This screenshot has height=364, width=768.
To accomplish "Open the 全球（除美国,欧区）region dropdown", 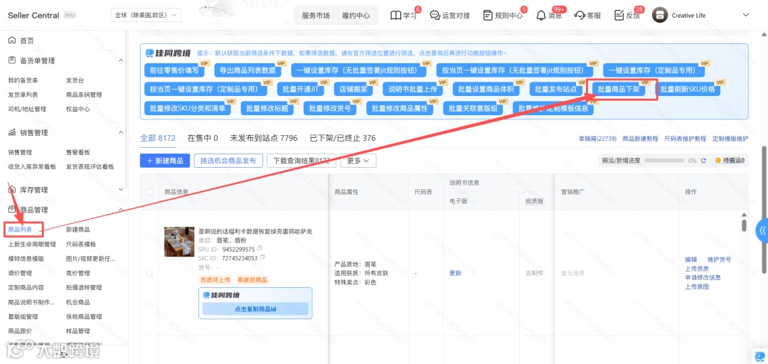I will click(x=146, y=15).
